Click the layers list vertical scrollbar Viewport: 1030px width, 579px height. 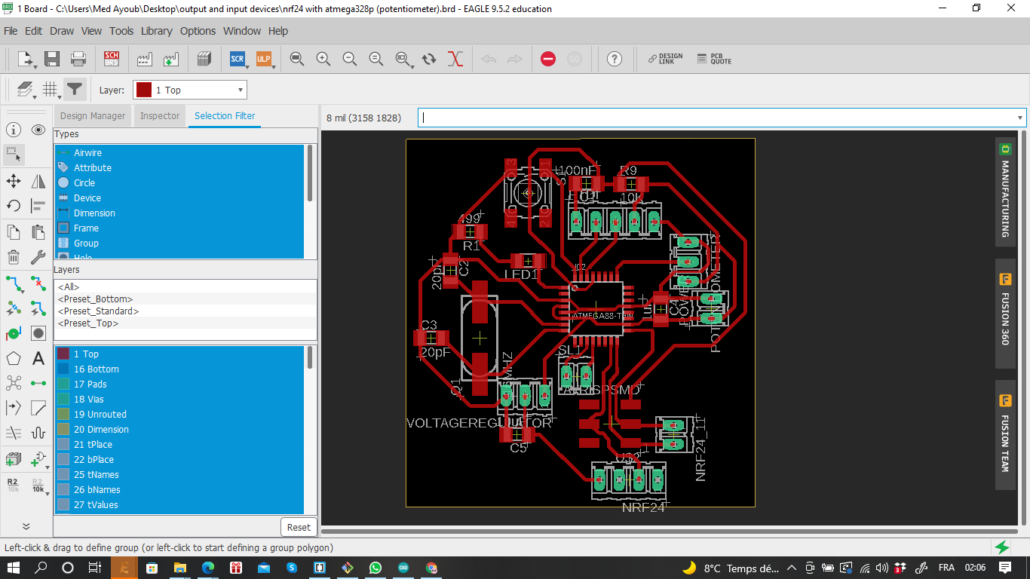point(310,357)
